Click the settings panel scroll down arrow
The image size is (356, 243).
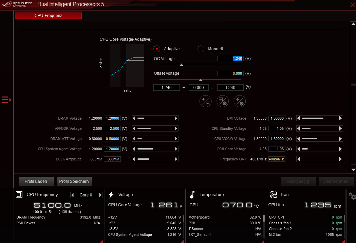tap(353, 170)
